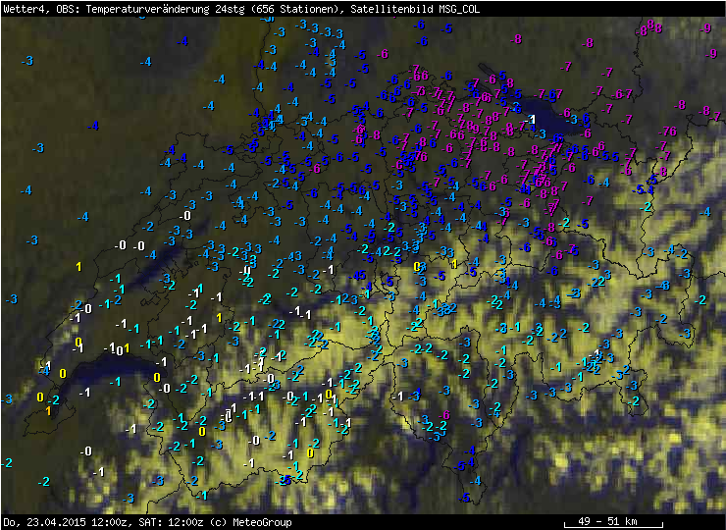726x530 pixels.
Task: Select the cyan -2 at eastern Alpine edge
Action: [x=646, y=206]
